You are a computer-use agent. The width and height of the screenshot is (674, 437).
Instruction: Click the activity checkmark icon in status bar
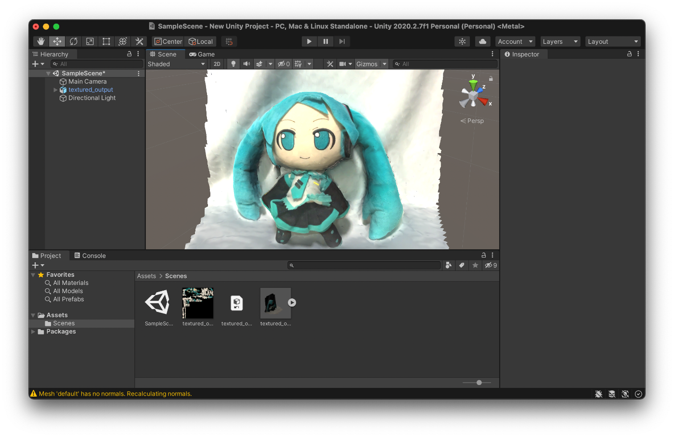click(x=638, y=394)
